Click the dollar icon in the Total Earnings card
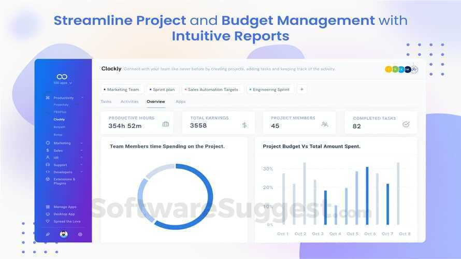The image size is (461, 259). (x=244, y=125)
